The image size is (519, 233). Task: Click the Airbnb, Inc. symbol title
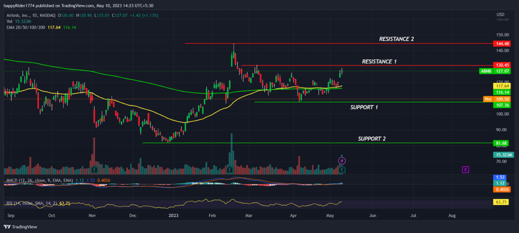[18, 15]
